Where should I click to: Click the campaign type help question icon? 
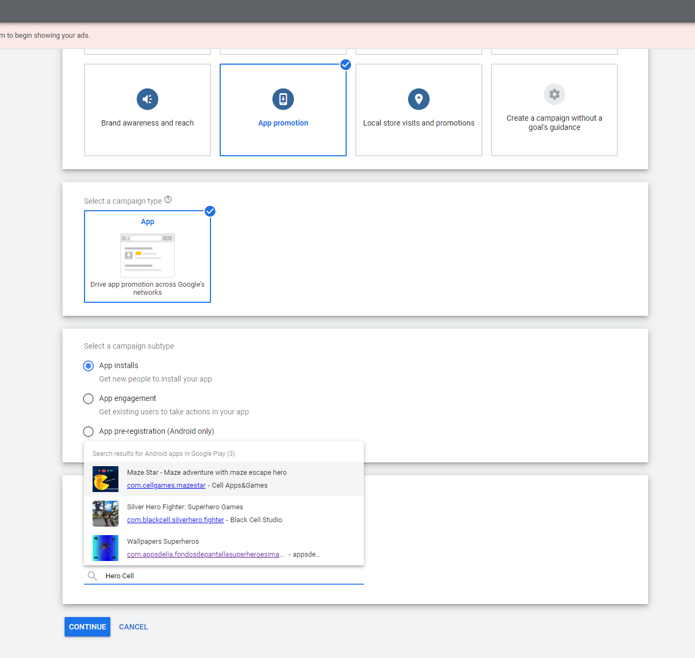tap(168, 200)
